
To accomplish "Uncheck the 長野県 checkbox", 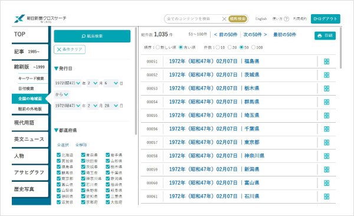I will point(83,190).
